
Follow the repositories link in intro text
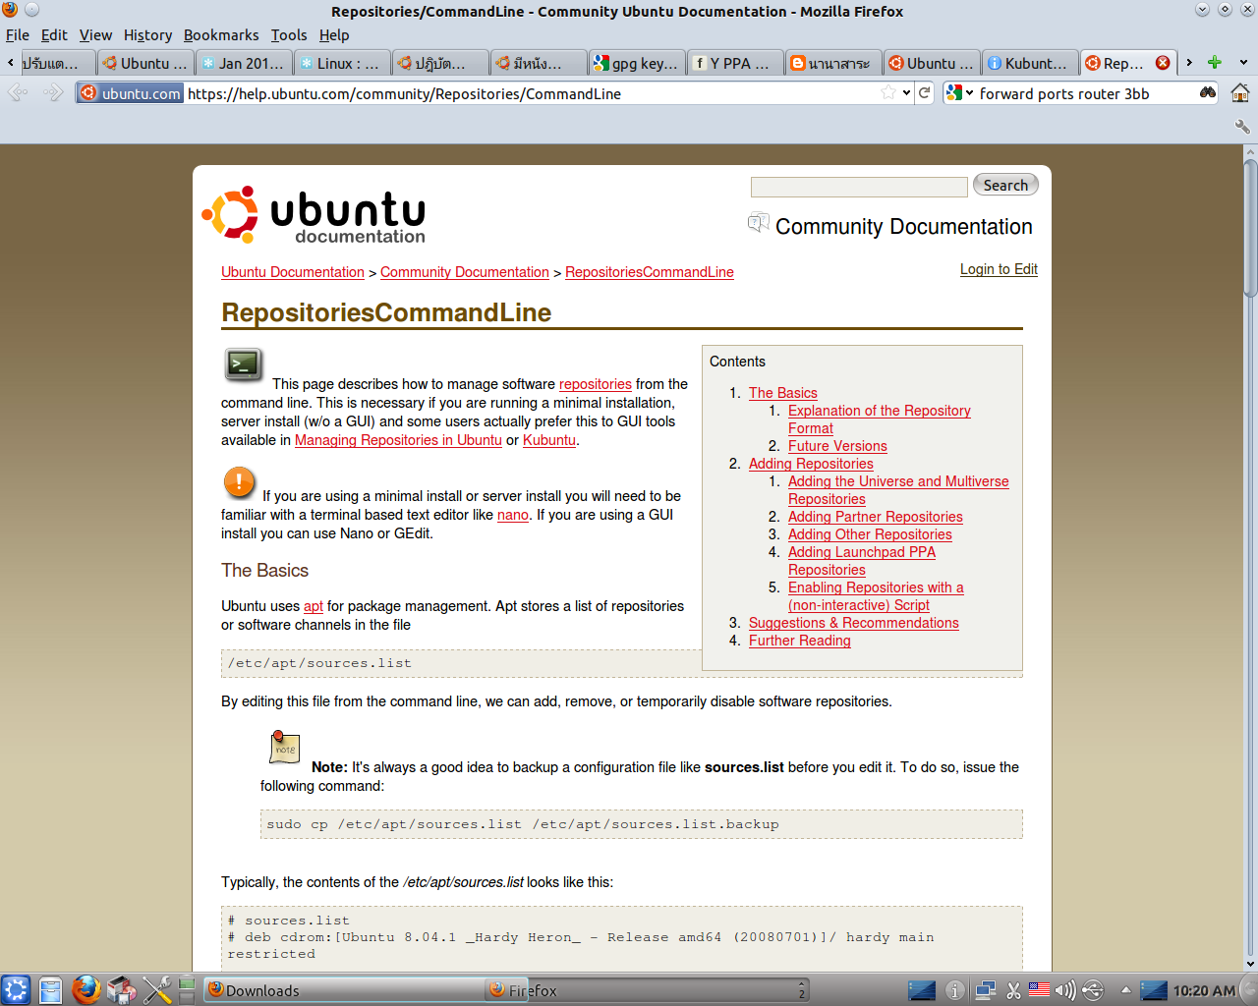(596, 384)
